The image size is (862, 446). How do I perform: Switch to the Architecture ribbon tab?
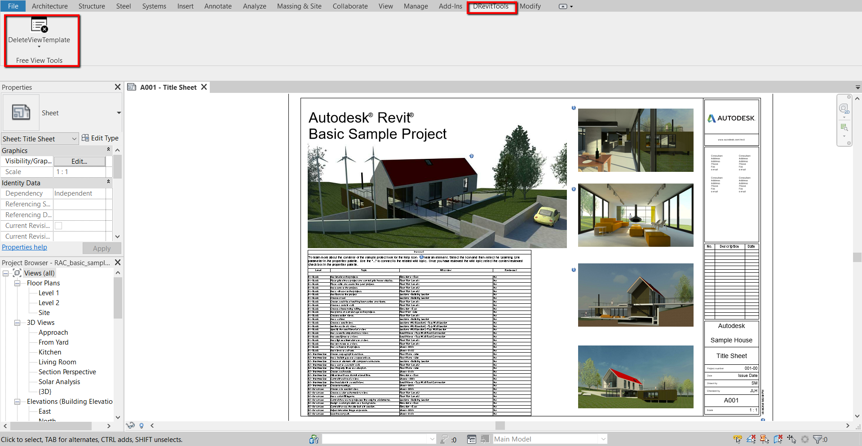(50, 6)
